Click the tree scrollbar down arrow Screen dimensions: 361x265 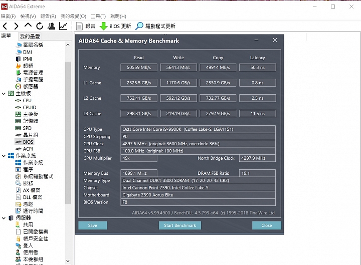tap(68, 261)
